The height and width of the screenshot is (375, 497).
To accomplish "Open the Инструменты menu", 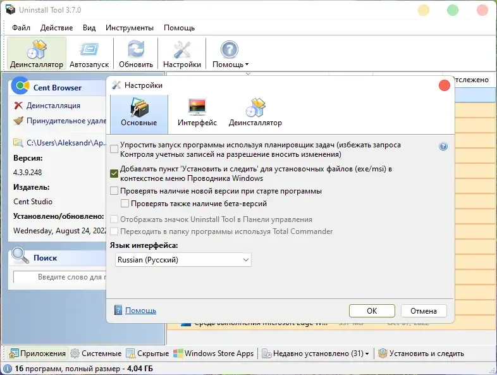I will click(x=130, y=28).
